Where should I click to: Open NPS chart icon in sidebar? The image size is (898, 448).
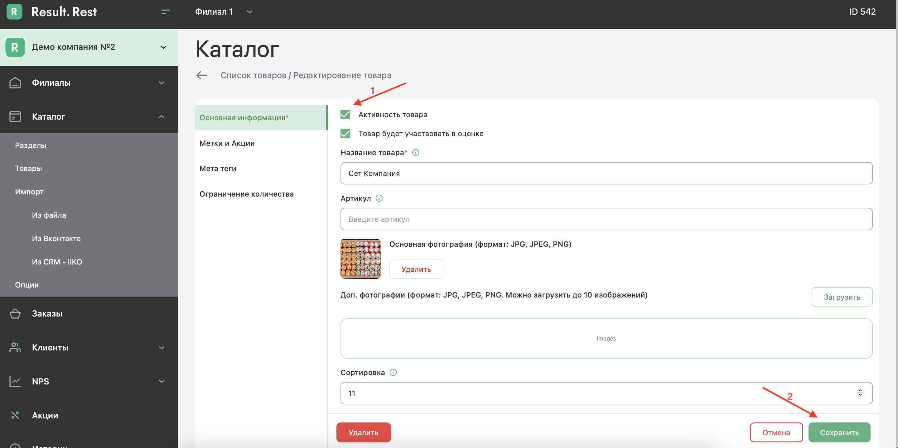click(x=15, y=381)
